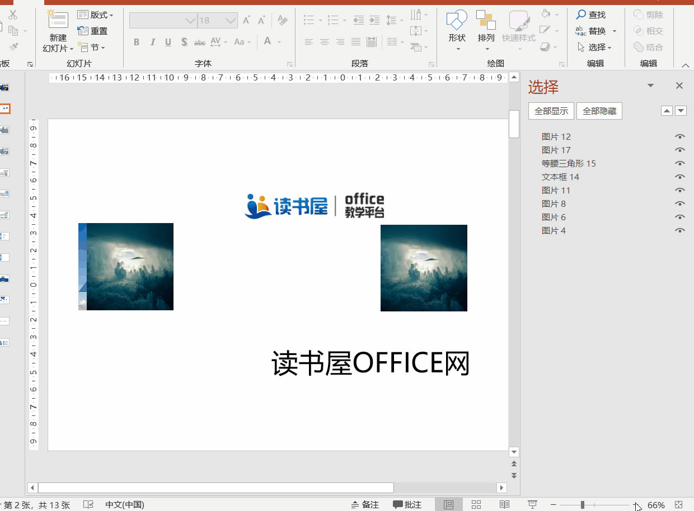Click the Italic formatting icon
This screenshot has height=511, width=694.
tap(152, 42)
